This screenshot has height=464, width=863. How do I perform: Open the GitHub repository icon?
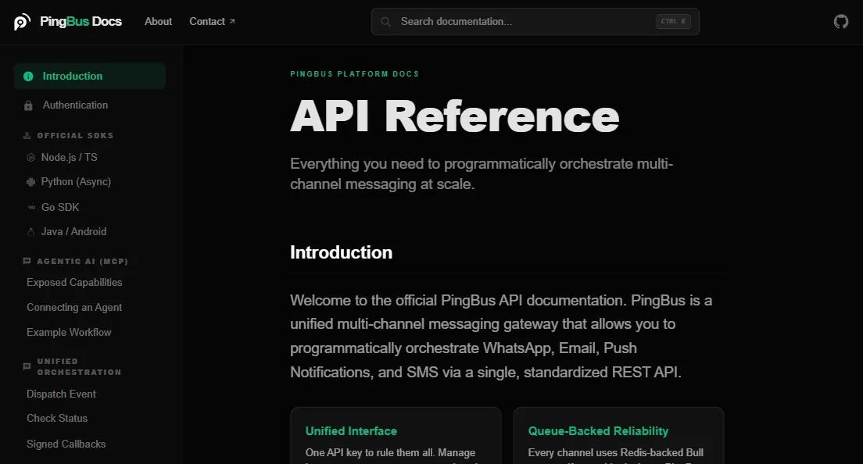click(840, 21)
